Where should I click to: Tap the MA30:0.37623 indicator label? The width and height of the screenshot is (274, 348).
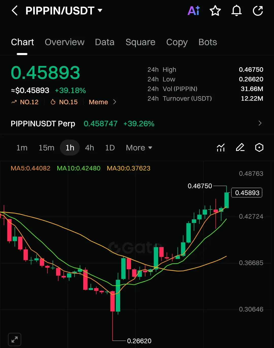pyautogui.click(x=128, y=168)
